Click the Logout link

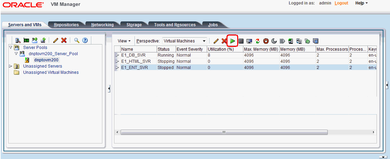tap(341, 3)
